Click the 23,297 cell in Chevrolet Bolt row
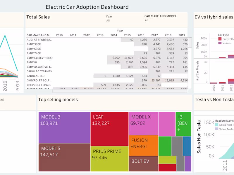 coord(156,80)
